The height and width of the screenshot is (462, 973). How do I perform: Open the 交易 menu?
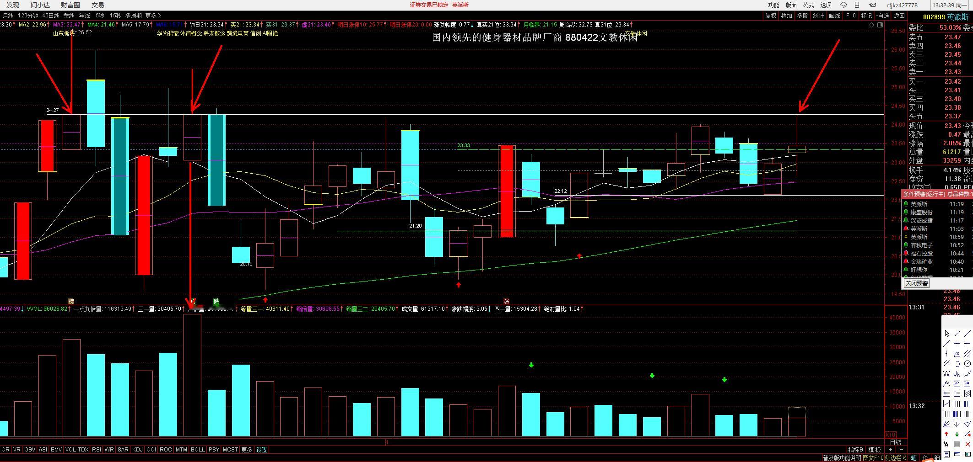click(x=98, y=5)
